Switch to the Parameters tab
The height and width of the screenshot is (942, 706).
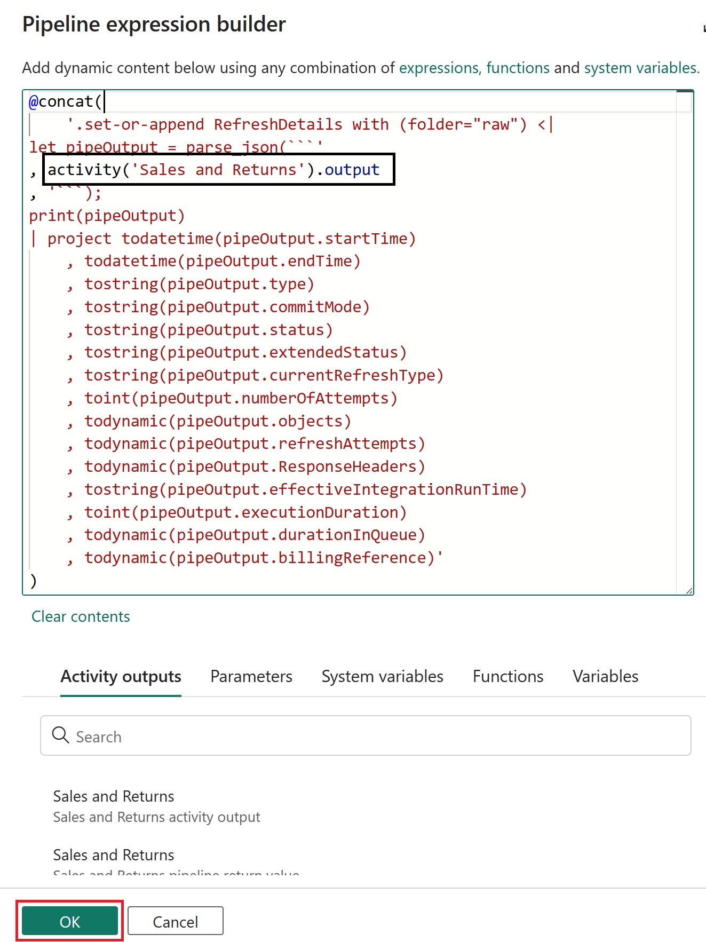point(251,676)
